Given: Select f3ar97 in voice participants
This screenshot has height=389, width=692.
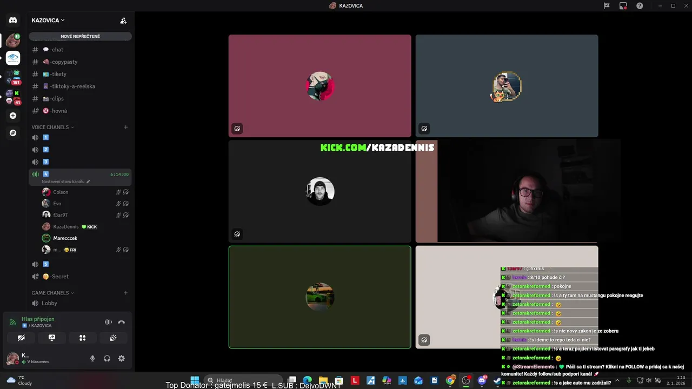Looking at the screenshot, I should pyautogui.click(x=85, y=215).
